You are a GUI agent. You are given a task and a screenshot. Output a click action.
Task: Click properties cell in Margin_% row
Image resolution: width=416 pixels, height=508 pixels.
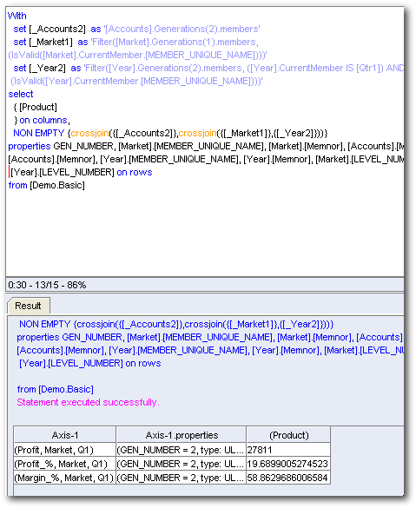(x=182, y=478)
